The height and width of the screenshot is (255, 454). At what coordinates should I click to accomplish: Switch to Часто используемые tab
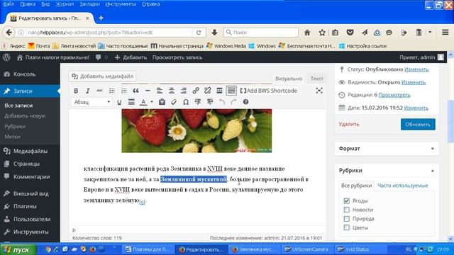402,186
